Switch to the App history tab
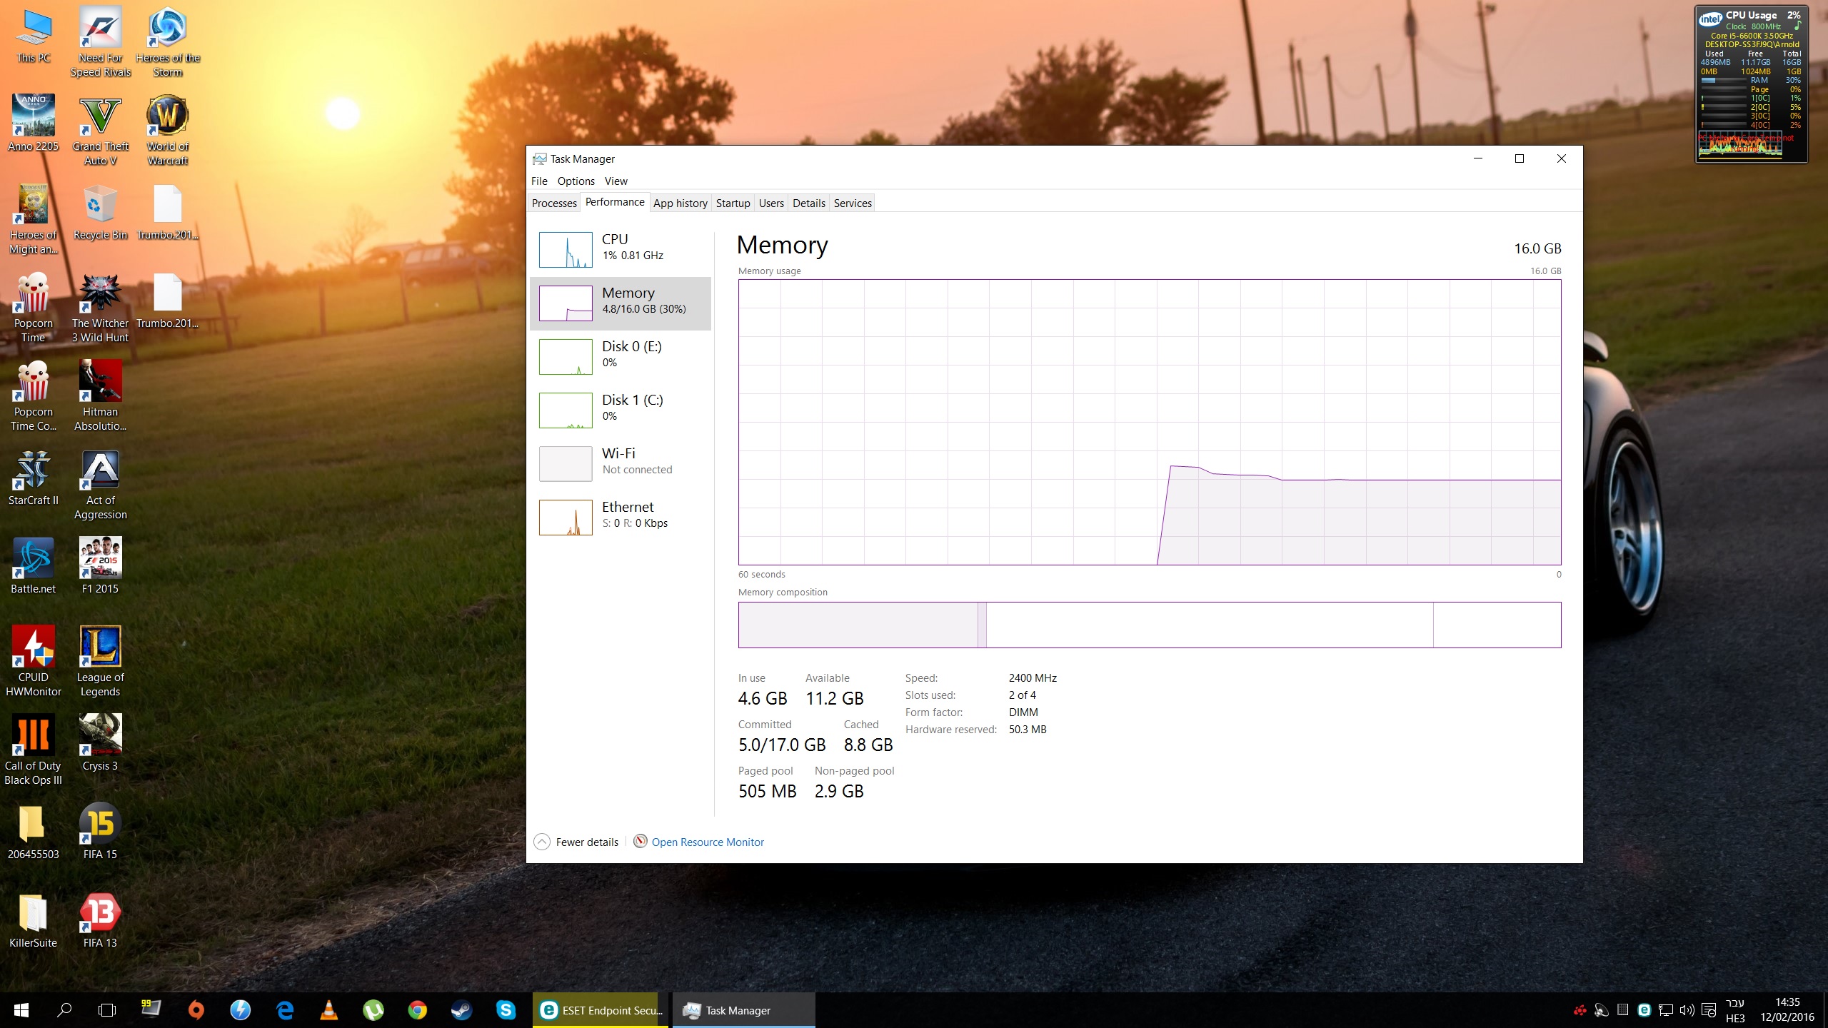The width and height of the screenshot is (1828, 1028). point(680,203)
